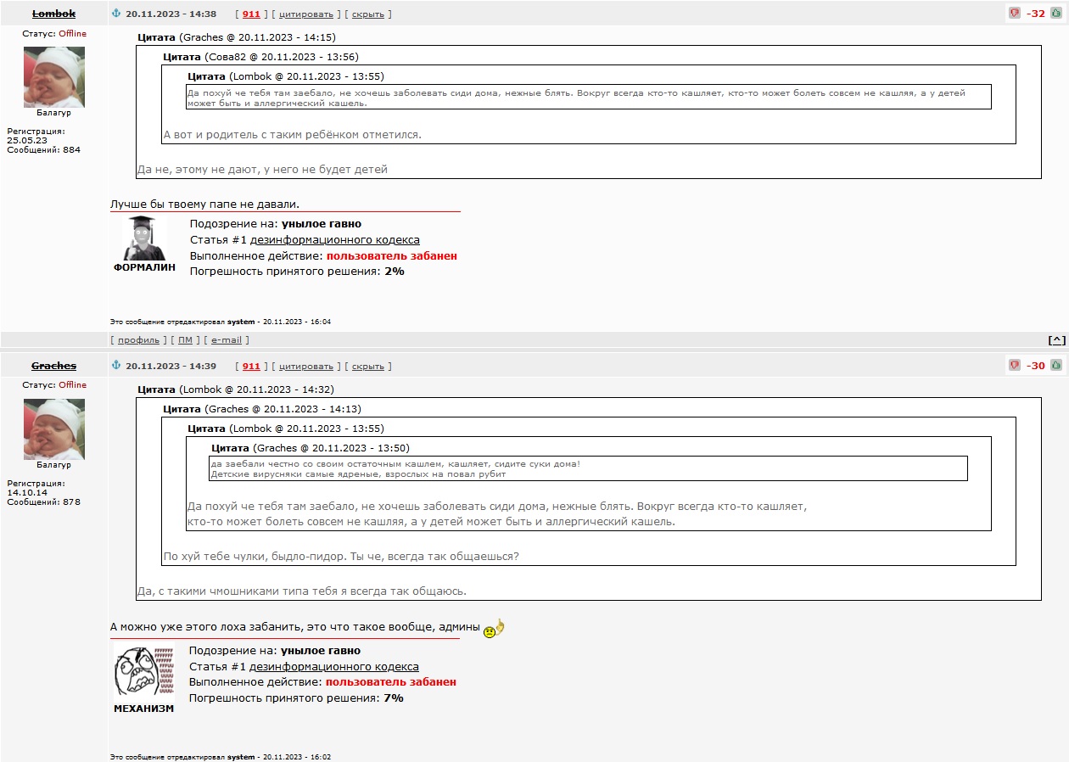Open Lombok's профиль link
The height and width of the screenshot is (762, 1069).
tap(138, 340)
